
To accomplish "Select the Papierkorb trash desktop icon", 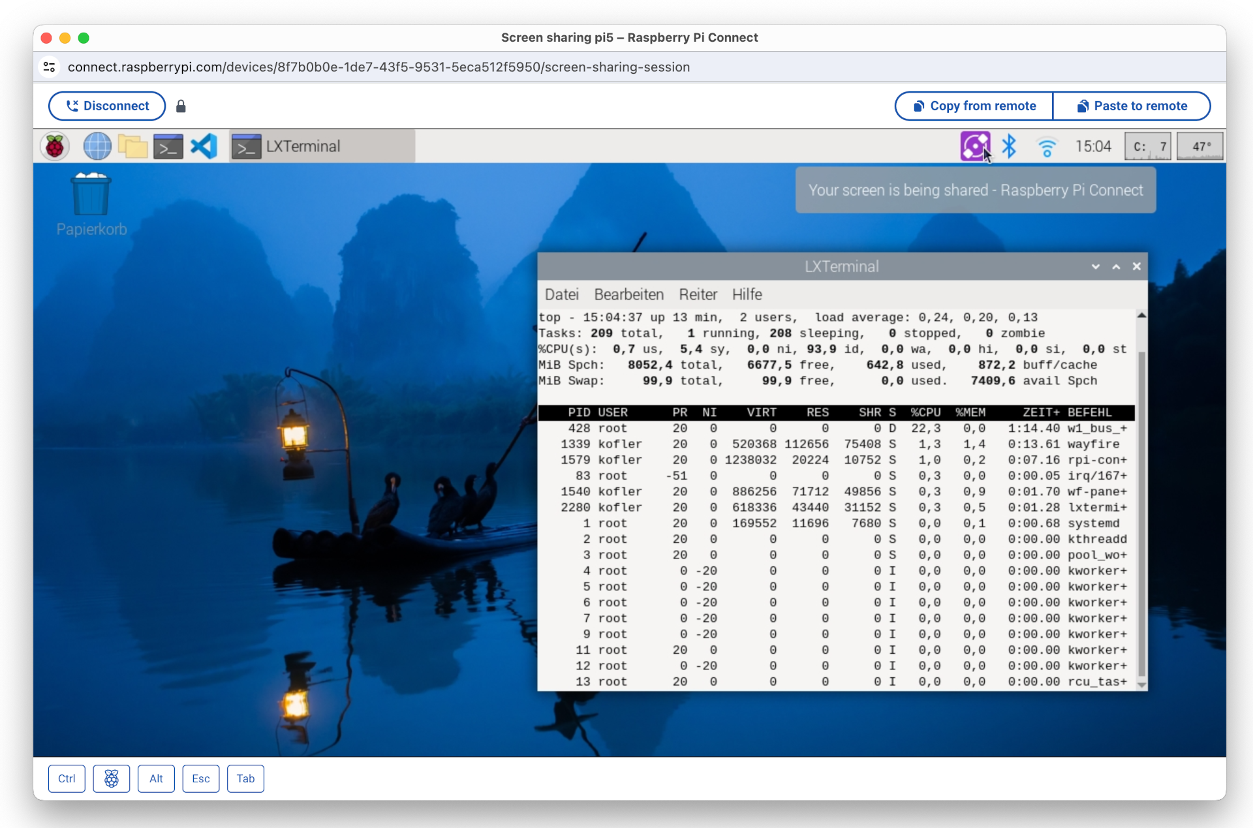I will [x=91, y=204].
